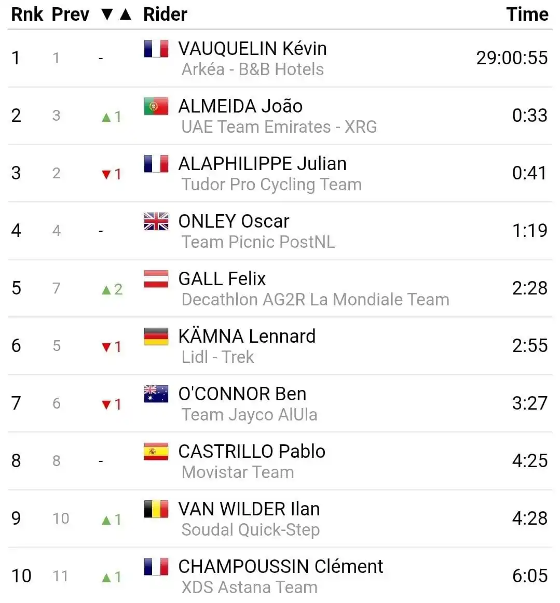Click the green up arrow for GALL Felix
560x603 pixels.
pyautogui.click(x=106, y=290)
